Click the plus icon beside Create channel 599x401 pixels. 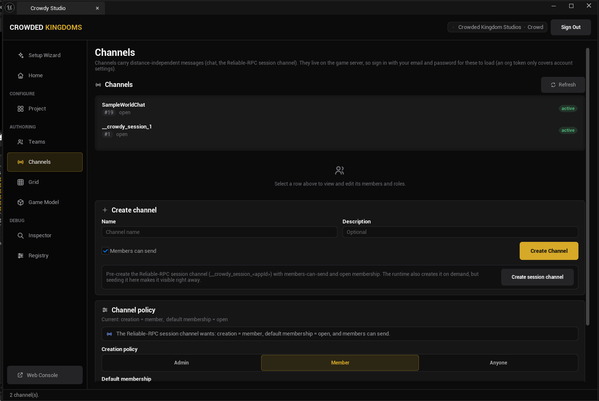(105, 210)
